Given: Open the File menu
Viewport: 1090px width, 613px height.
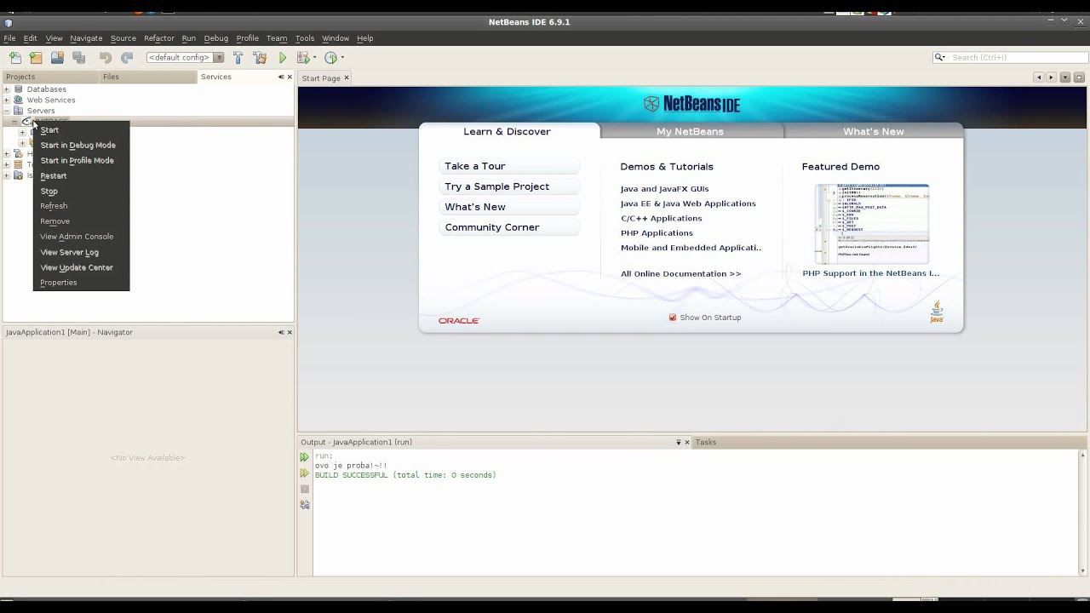Looking at the screenshot, I should tap(9, 38).
